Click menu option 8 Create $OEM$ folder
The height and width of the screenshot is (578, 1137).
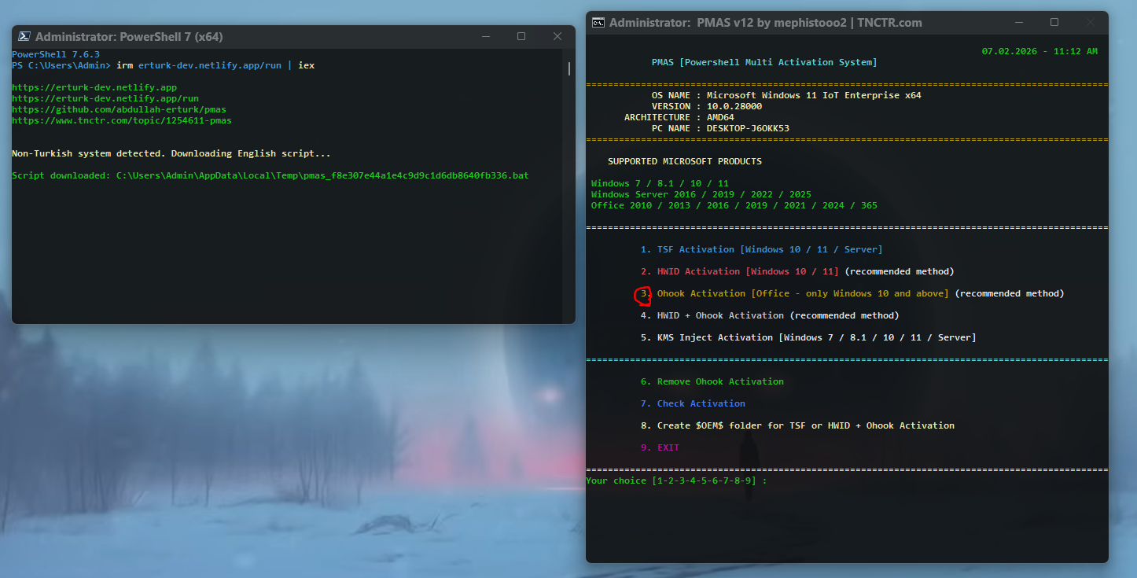(x=797, y=425)
